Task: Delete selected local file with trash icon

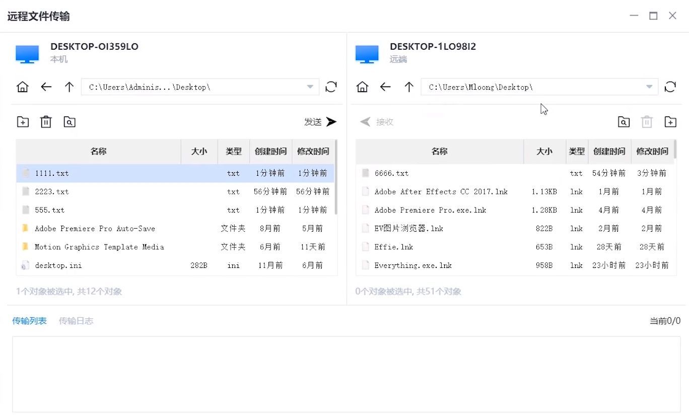Action: coord(46,121)
